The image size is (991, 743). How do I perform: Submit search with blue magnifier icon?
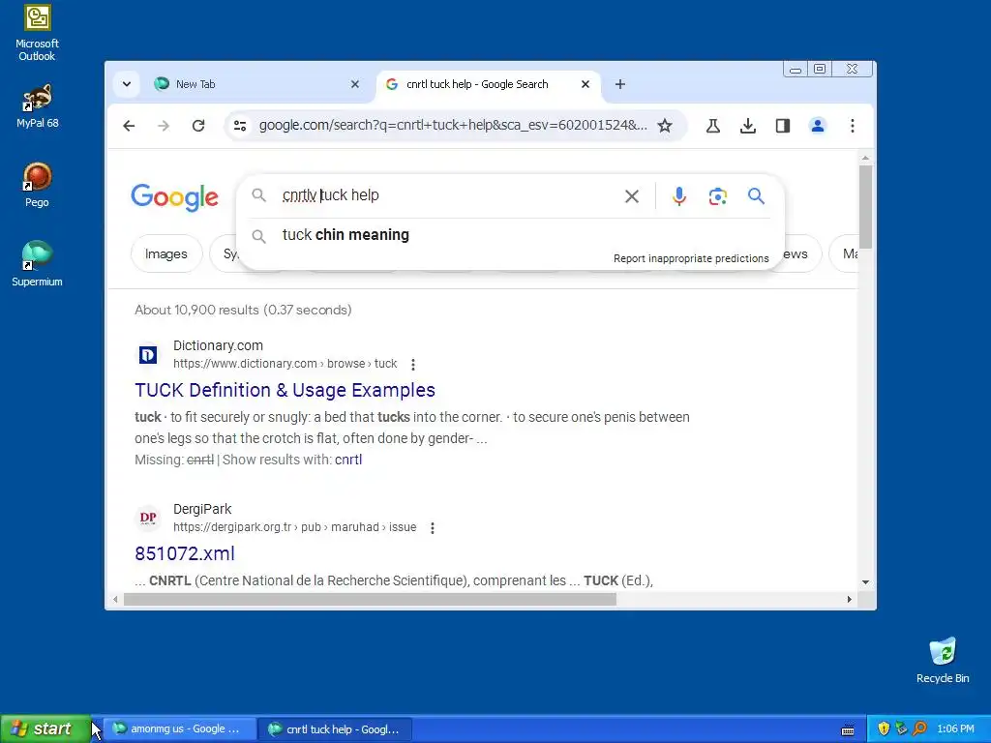coord(756,196)
